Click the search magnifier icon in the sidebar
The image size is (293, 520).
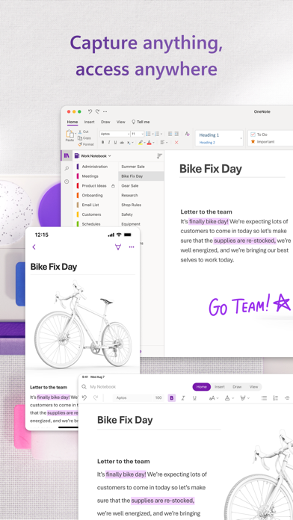tap(67, 168)
